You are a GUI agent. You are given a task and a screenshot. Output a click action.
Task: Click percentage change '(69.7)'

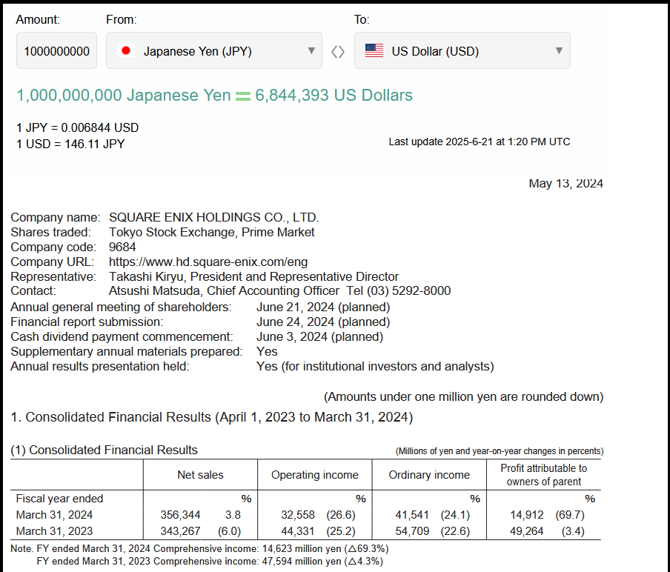570,515
